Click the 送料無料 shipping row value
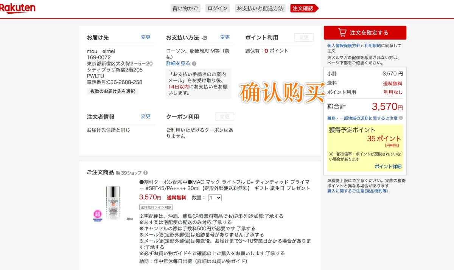Viewport: 454px width, 270px height. (393, 84)
